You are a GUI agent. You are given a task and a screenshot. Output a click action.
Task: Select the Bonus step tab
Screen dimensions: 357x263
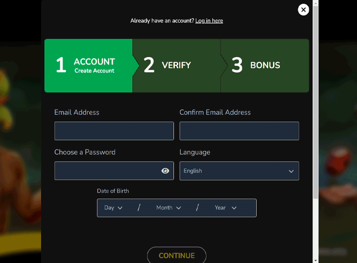pos(265,66)
